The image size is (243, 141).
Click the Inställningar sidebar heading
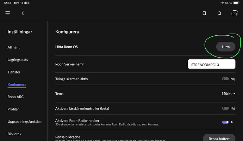tap(20, 32)
